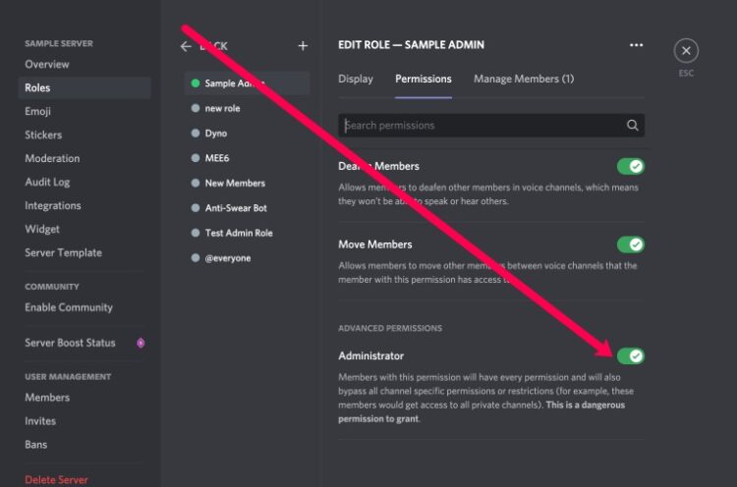Open Manage Members (1) tab

[524, 79]
